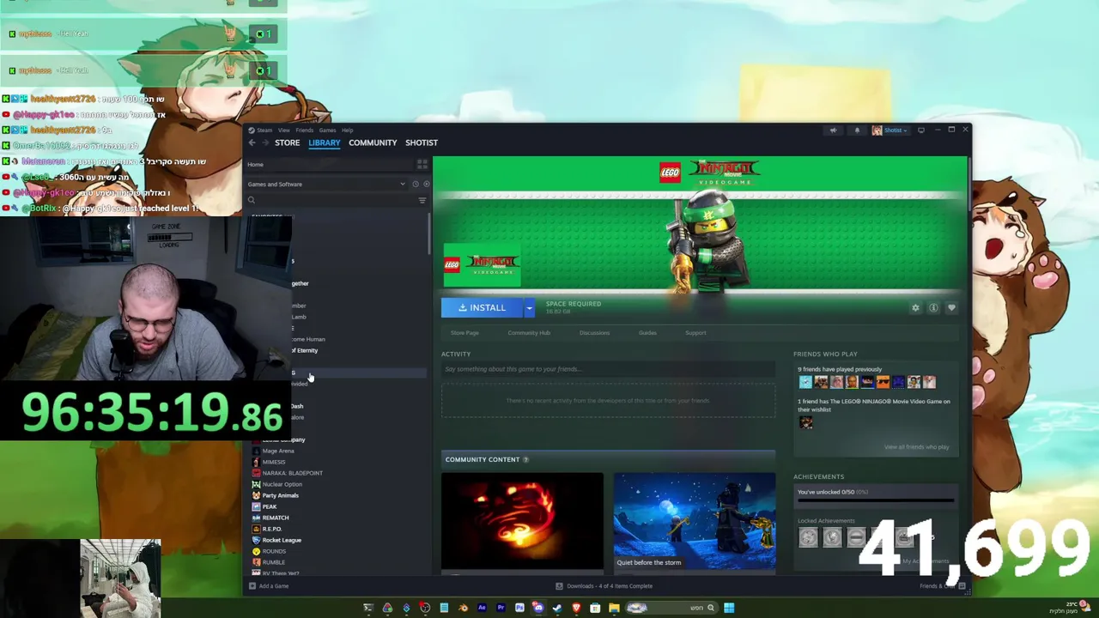
Task: Open the first locked achievement icon
Action: point(808,537)
